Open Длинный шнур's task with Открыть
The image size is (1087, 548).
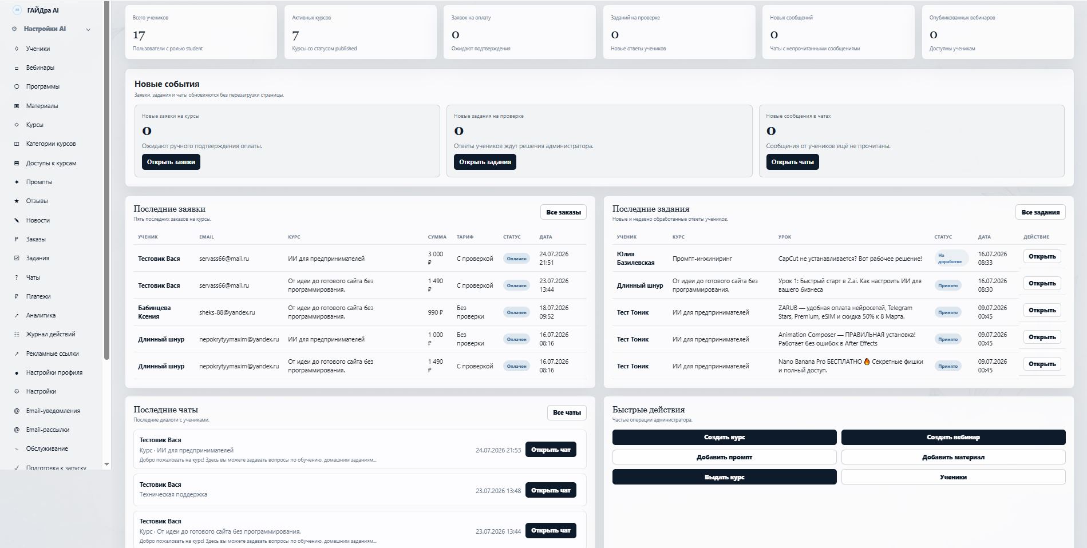1042,283
